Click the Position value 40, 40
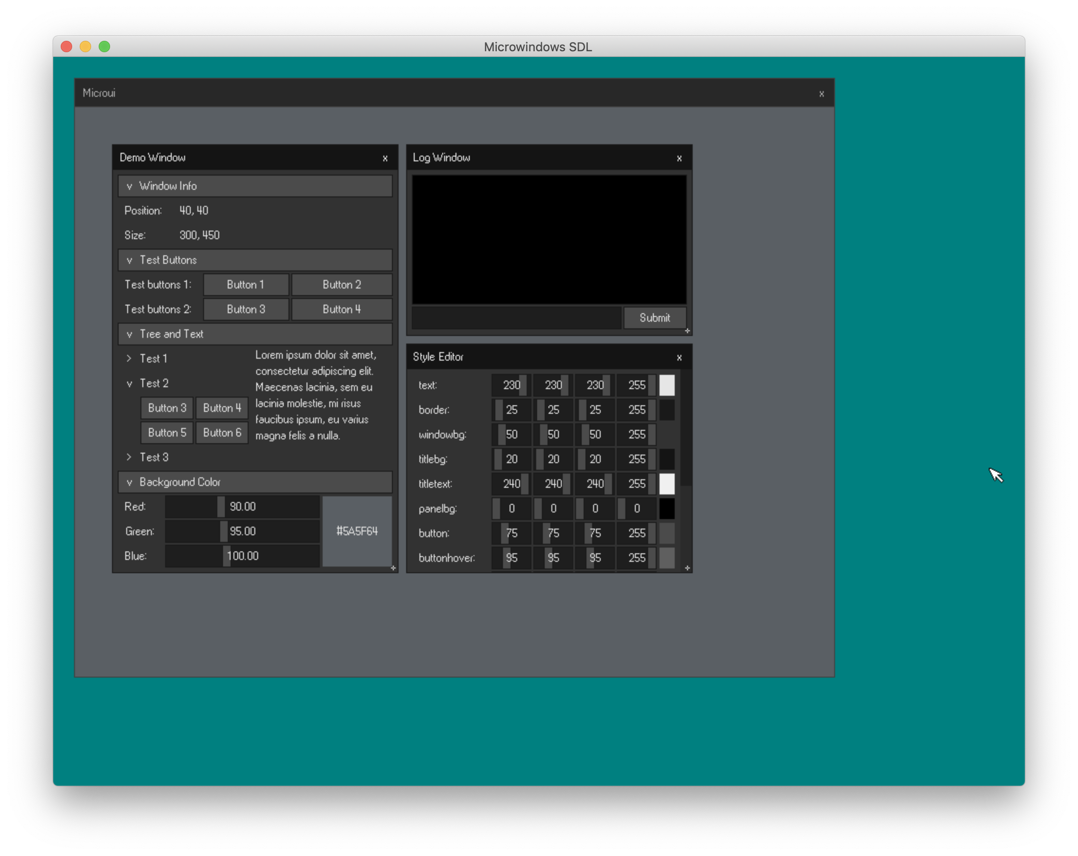1078x856 pixels. coord(194,211)
